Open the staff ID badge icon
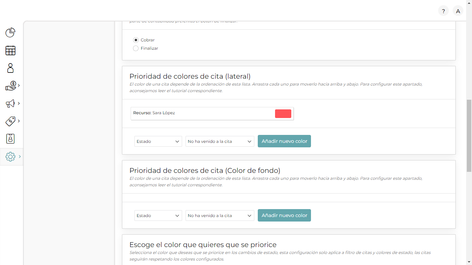This screenshot has width=472, height=265. click(10, 139)
